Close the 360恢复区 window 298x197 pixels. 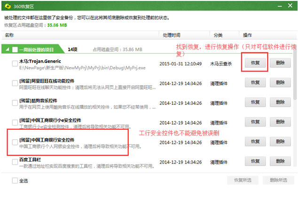pos(290,6)
